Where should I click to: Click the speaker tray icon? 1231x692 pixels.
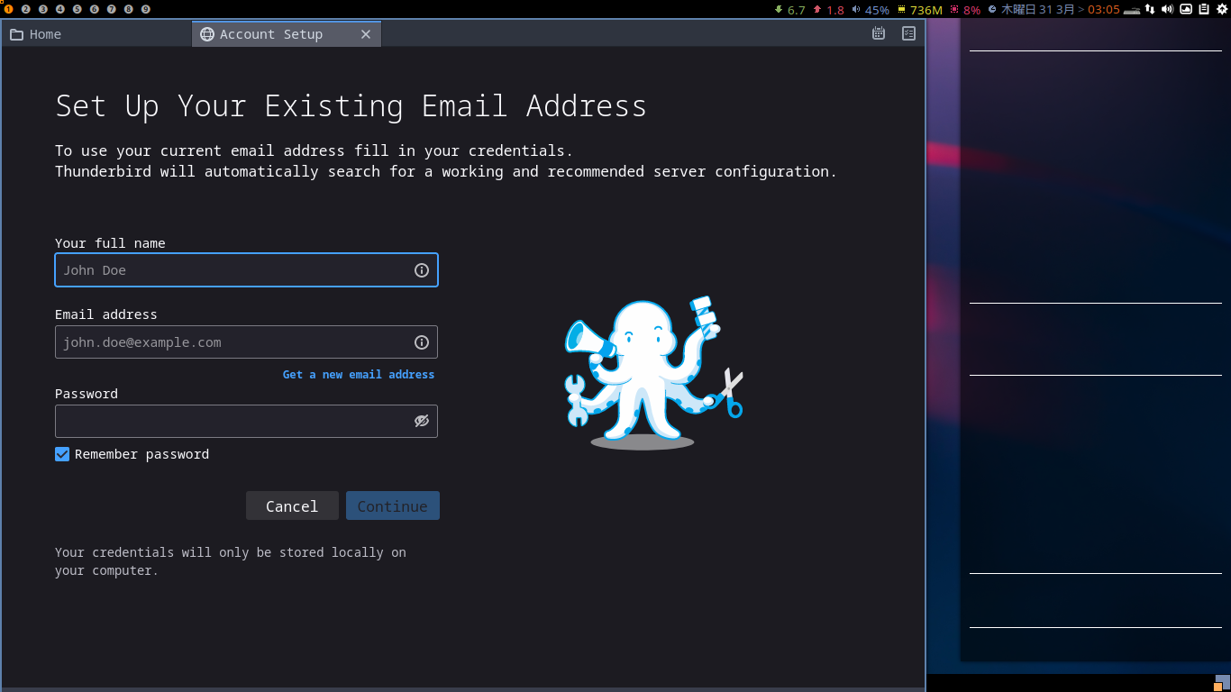pos(1167,9)
